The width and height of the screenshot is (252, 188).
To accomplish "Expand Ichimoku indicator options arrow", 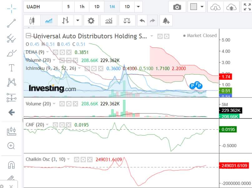I will tap(79, 68).
